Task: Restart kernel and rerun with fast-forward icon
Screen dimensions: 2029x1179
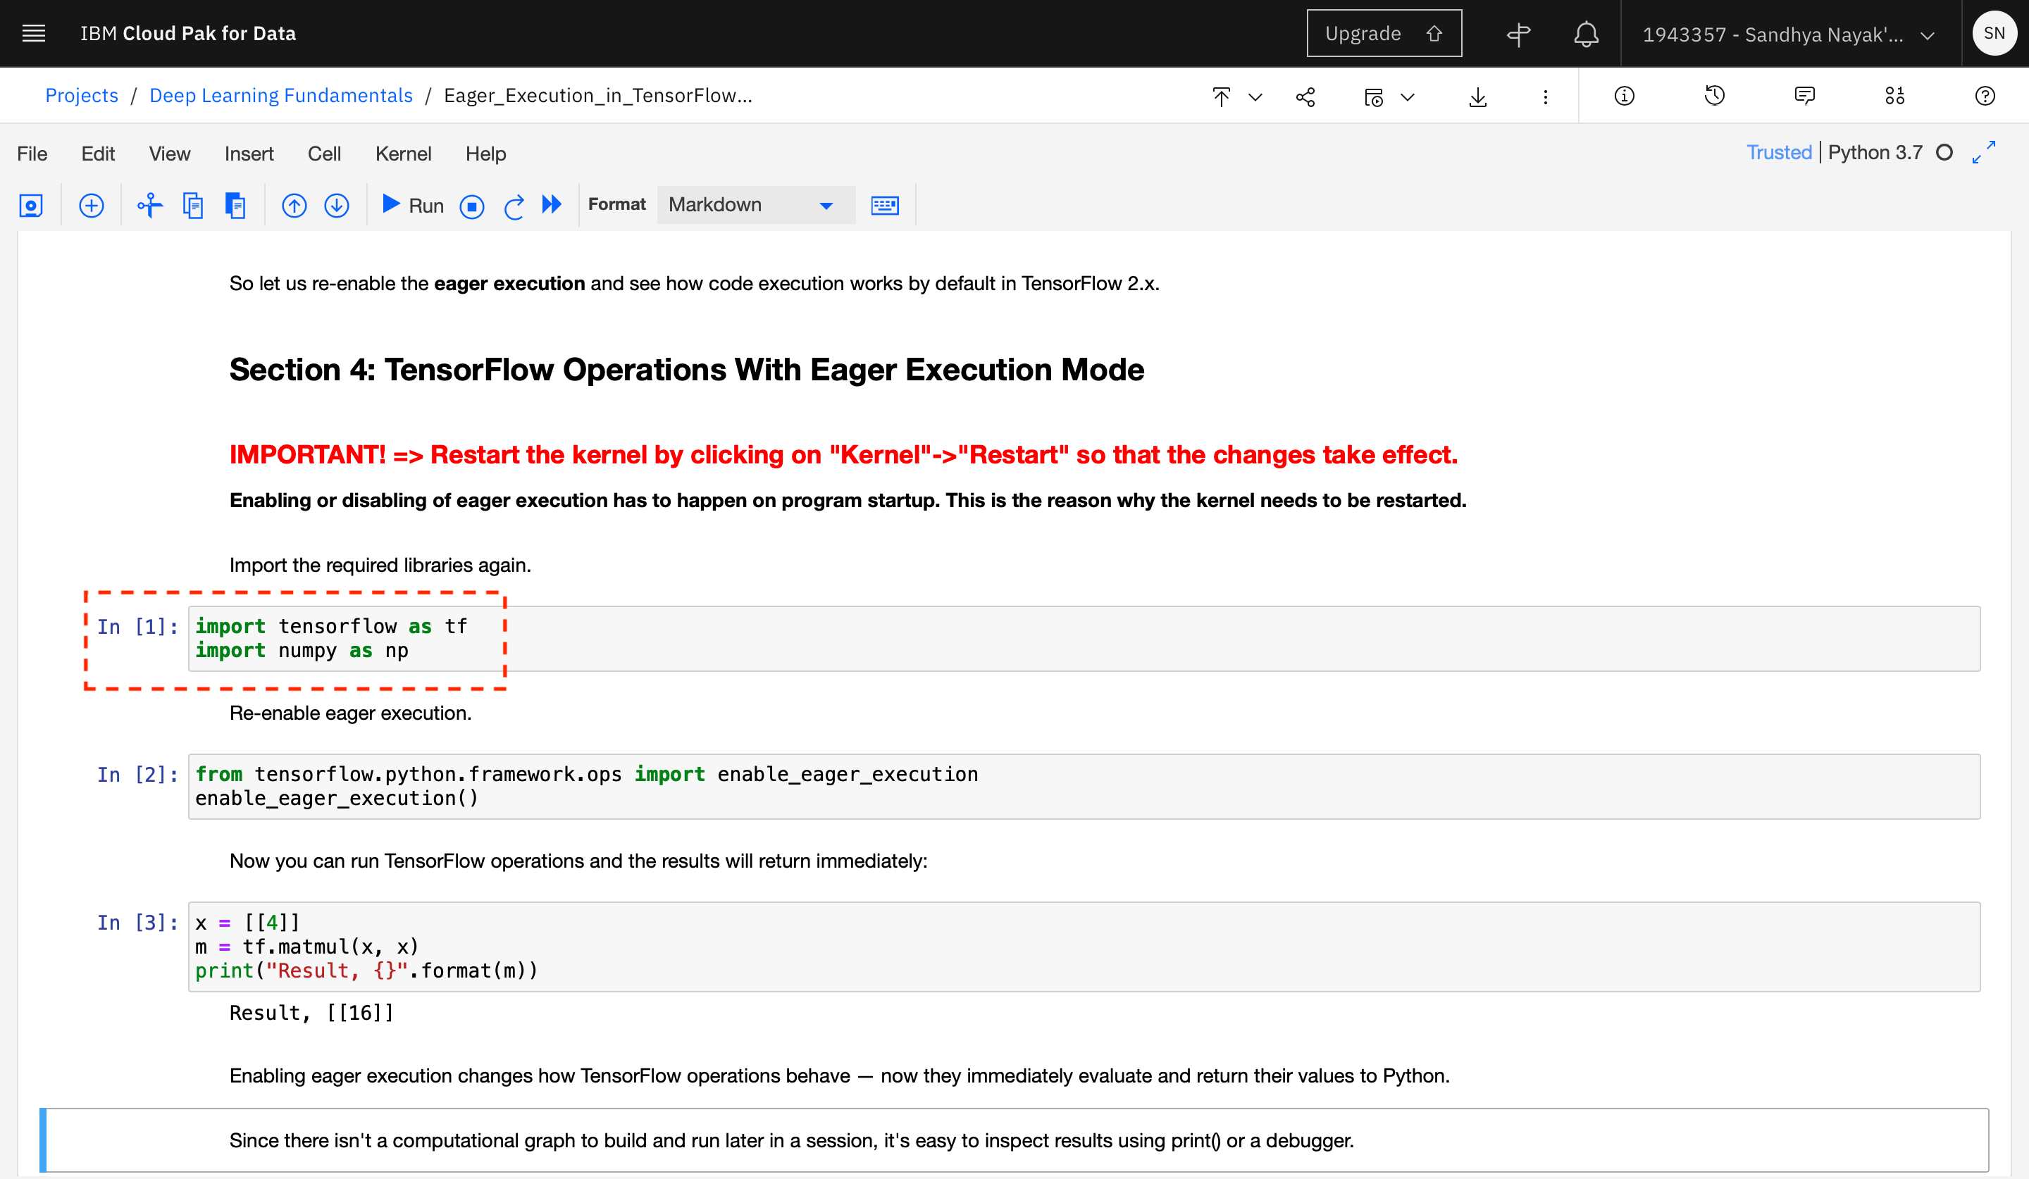Action: pyautogui.click(x=552, y=204)
